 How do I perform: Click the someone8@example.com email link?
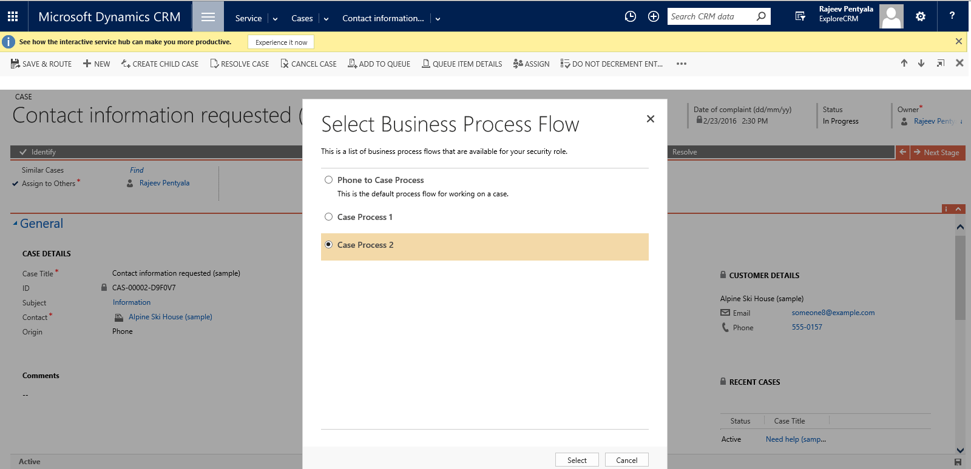point(833,313)
